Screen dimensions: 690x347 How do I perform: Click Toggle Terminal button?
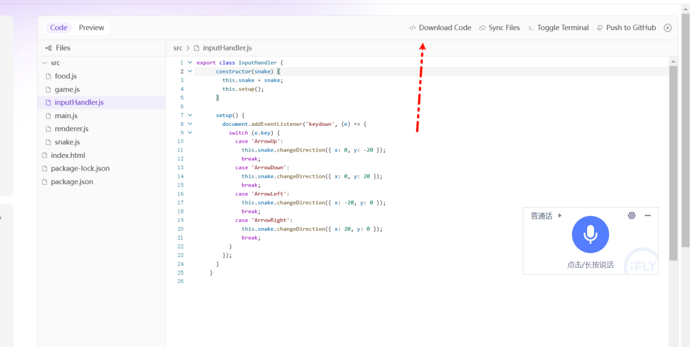pos(558,27)
